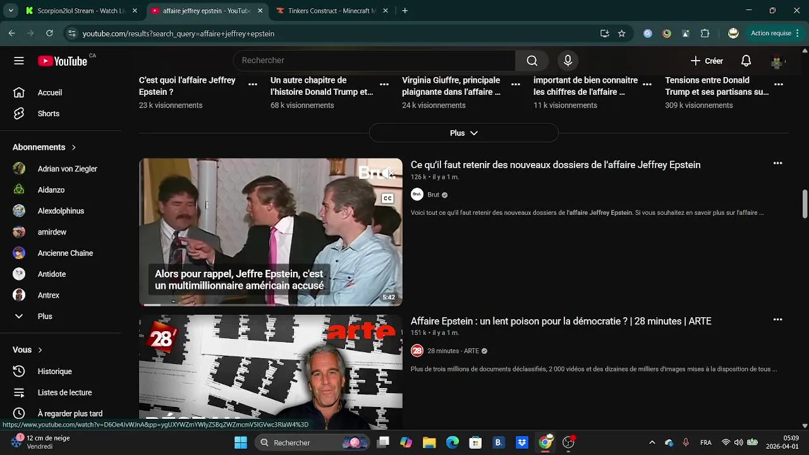809x455 pixels.
Task: Open the YouTube hamburger guide menu
Action: (19, 61)
